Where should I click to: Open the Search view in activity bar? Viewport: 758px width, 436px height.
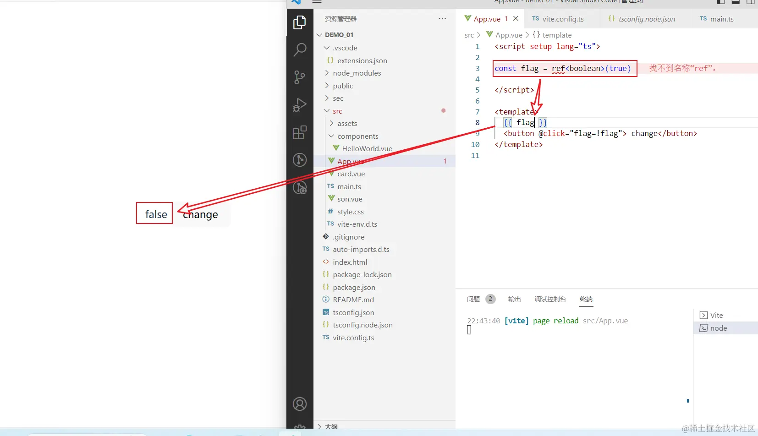point(300,49)
